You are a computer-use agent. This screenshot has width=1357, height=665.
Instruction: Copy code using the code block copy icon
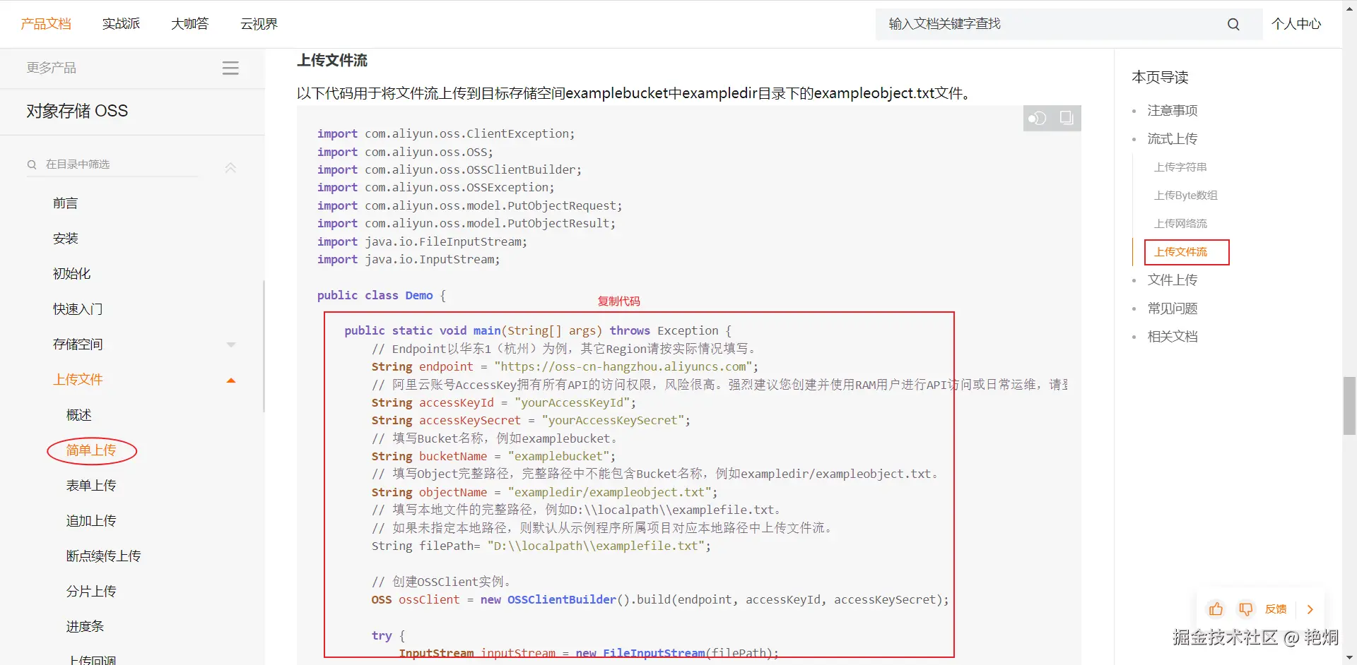click(1067, 118)
